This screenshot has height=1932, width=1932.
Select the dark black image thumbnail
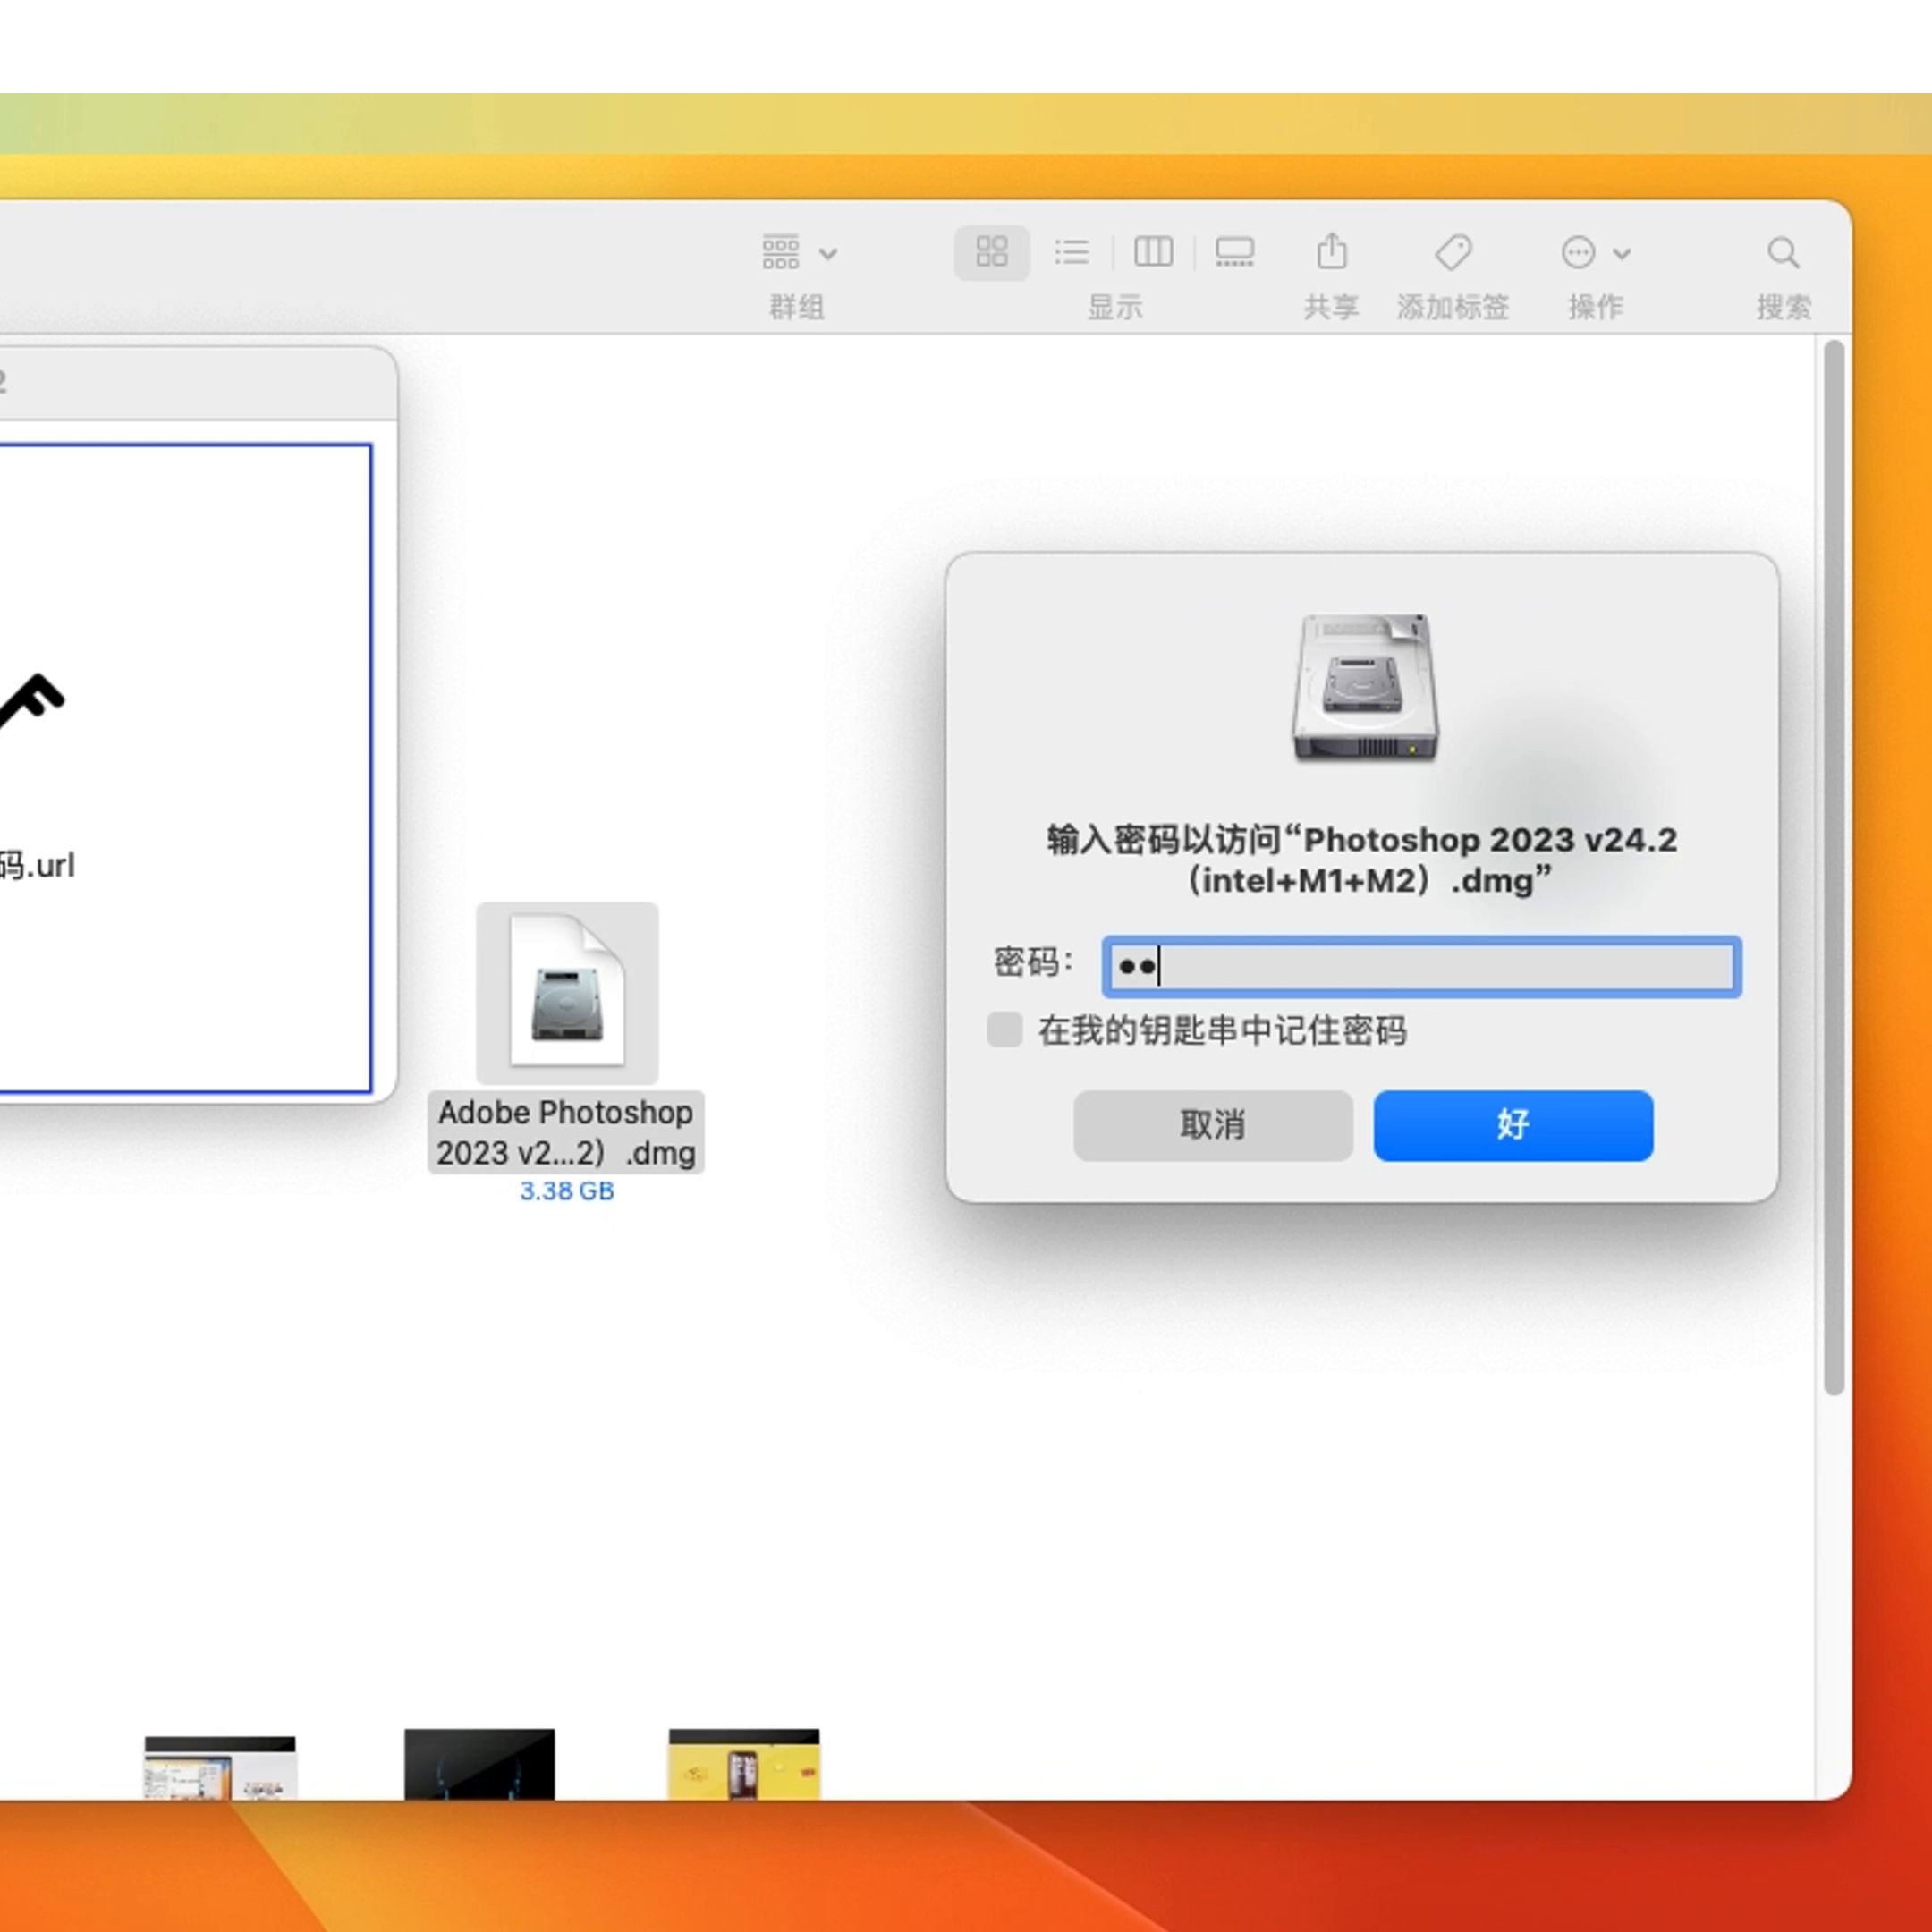tap(479, 1764)
